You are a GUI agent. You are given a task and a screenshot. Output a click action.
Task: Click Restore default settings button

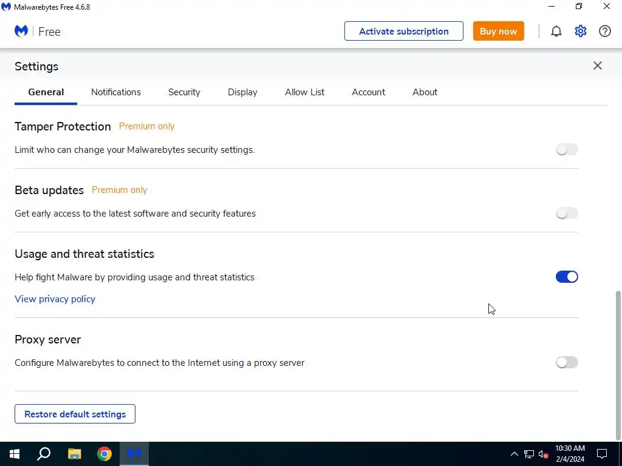[75, 414]
